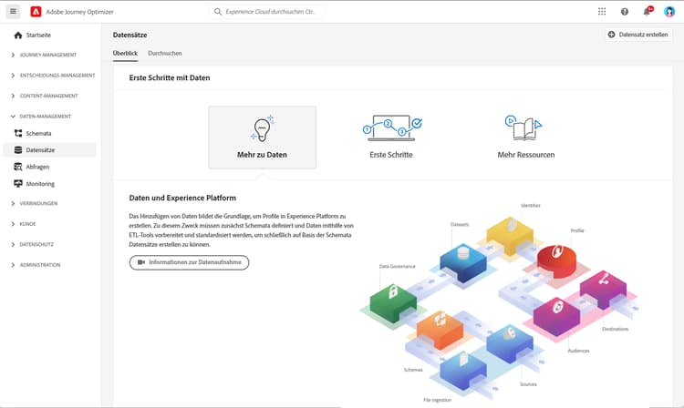
Task: Open the notifications bell icon
Action: tap(647, 11)
